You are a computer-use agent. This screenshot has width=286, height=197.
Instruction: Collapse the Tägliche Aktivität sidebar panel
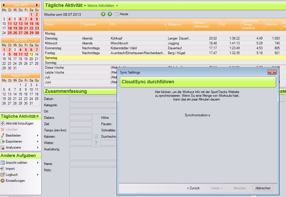tap(37, 116)
